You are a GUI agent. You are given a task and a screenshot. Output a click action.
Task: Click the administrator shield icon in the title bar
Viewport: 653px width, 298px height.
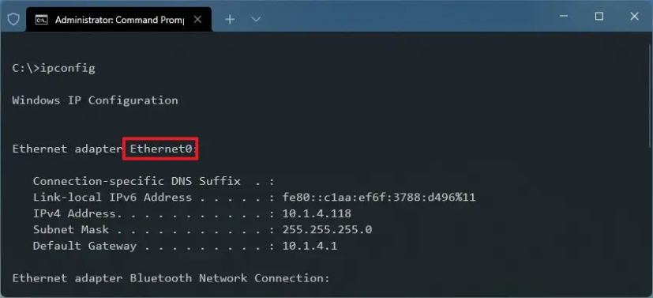pyautogui.click(x=13, y=19)
